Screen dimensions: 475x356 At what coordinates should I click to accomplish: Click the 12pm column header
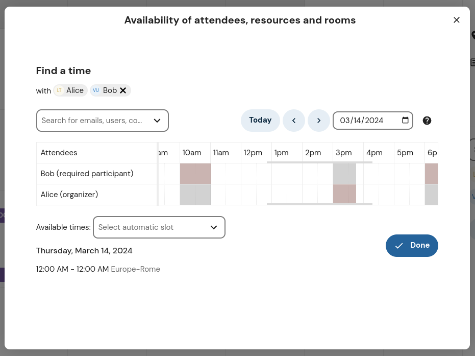point(253,153)
